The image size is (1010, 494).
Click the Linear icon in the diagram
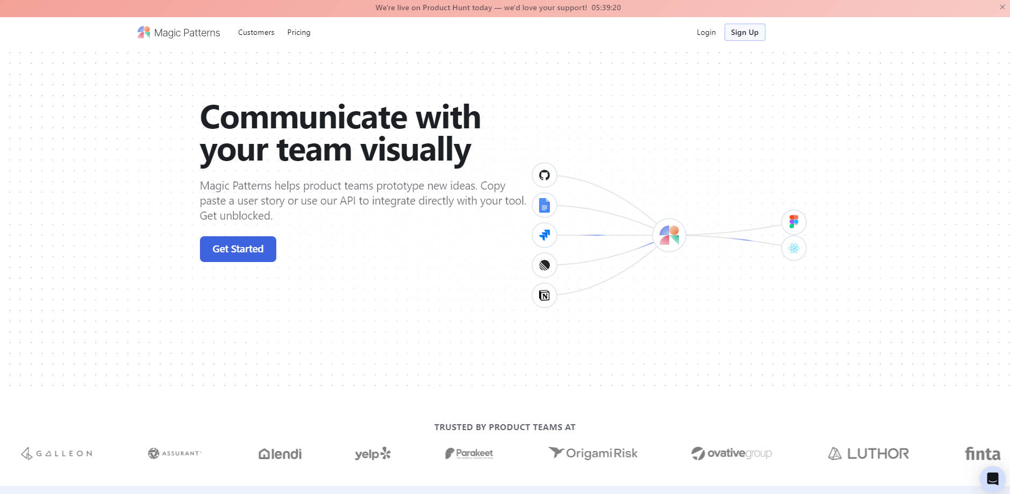click(544, 265)
